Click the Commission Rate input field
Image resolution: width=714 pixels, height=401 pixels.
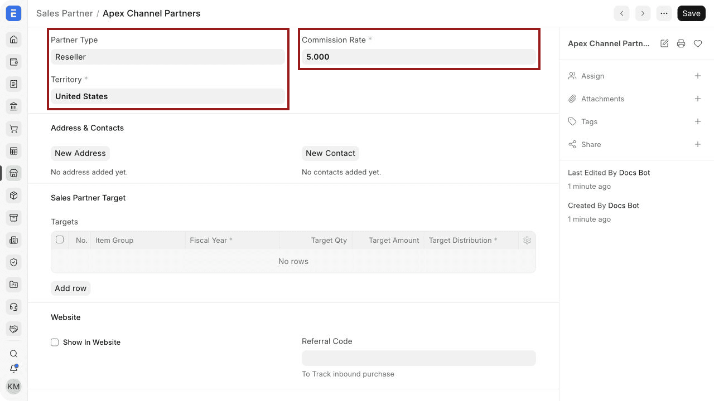tap(419, 57)
